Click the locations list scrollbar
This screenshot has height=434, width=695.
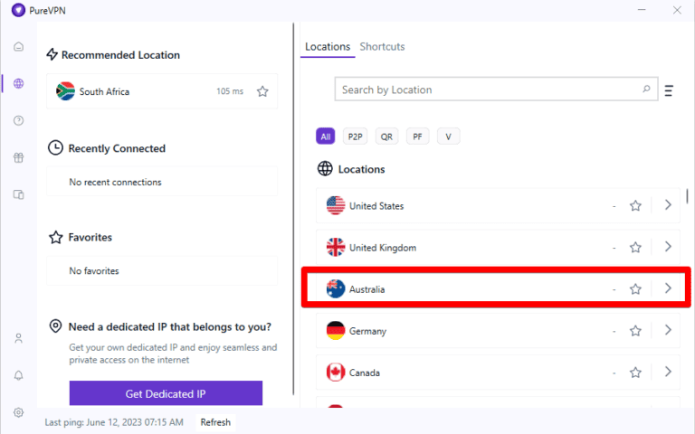688,196
